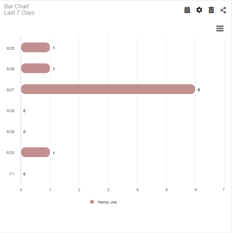Click the 6/29 zero value label
The image size is (232, 233).
click(24, 132)
